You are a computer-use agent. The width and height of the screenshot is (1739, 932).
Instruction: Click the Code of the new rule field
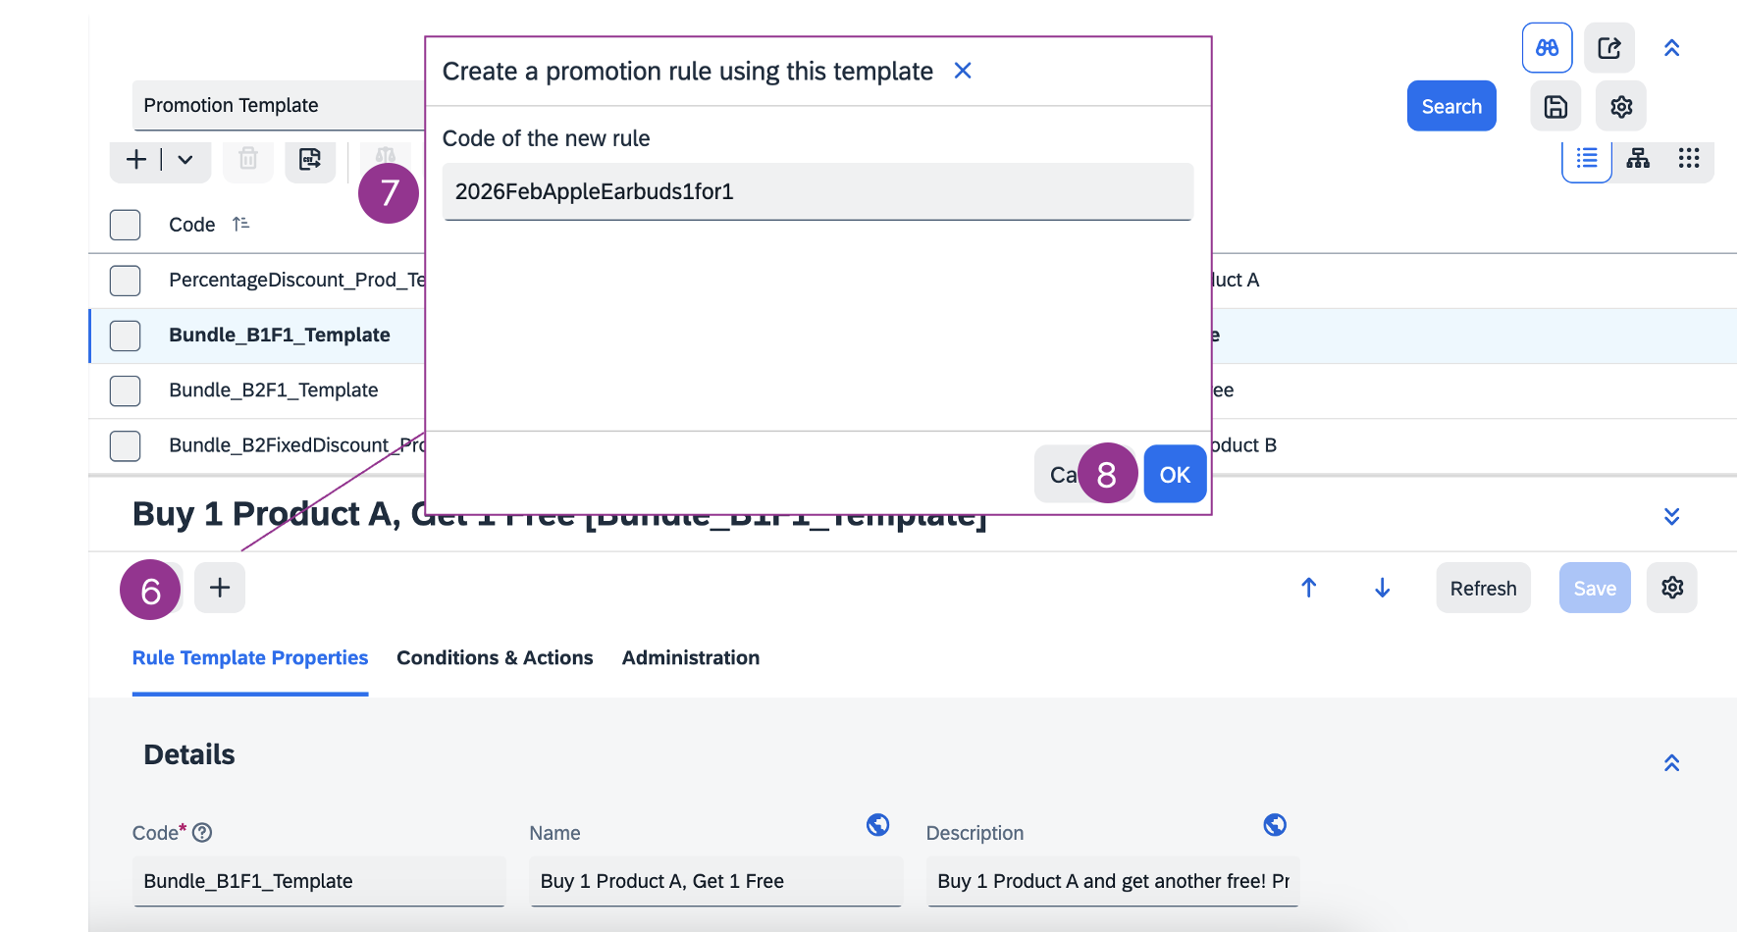pyautogui.click(x=817, y=192)
